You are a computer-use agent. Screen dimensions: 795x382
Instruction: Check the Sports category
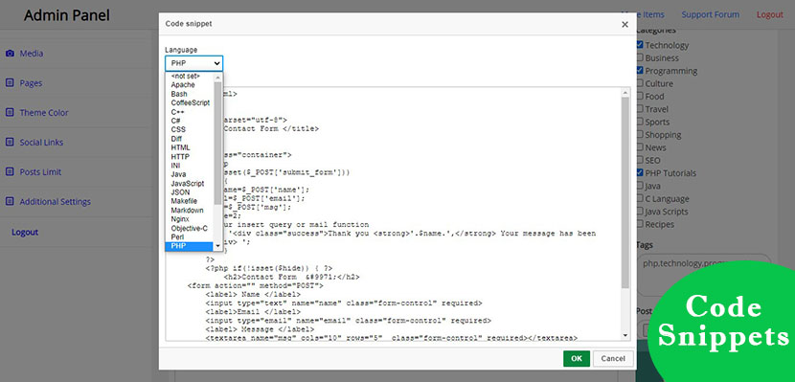640,122
